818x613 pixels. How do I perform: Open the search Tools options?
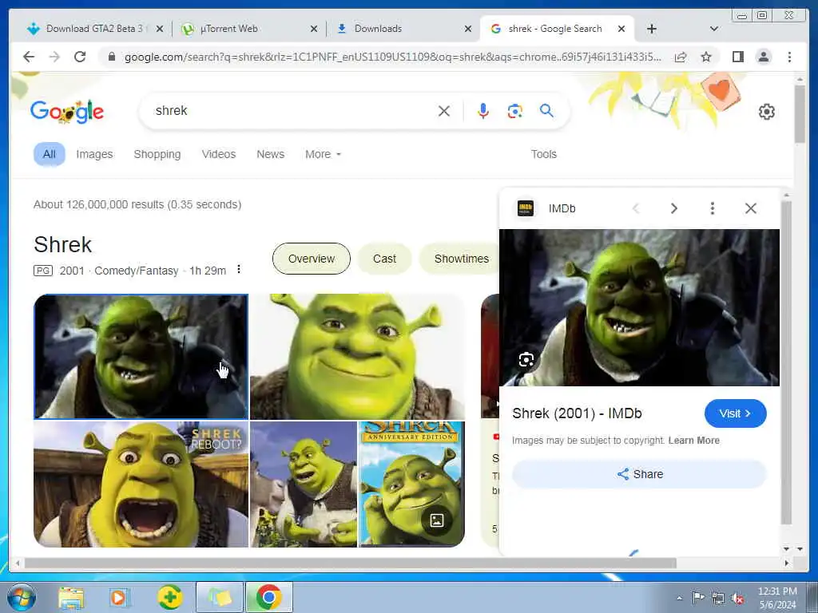coord(543,154)
